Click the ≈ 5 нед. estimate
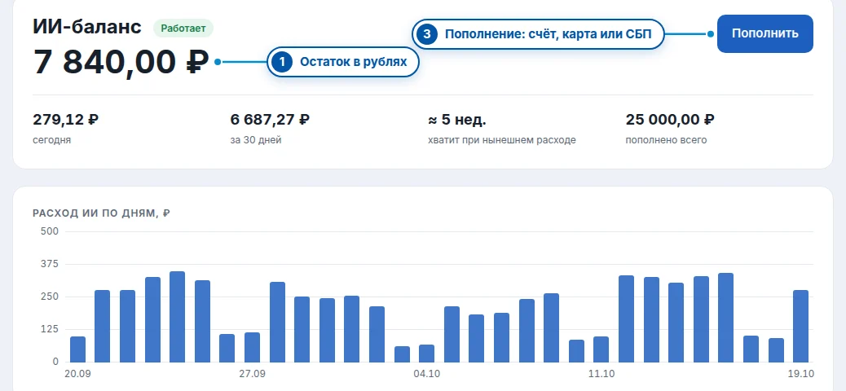Viewport: 846px width, 391px height. pos(457,119)
